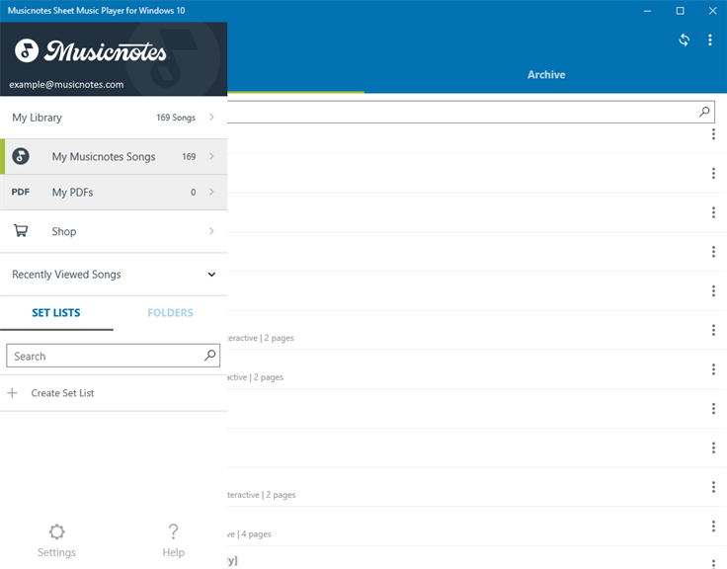Expand Recently Viewed Songs dropdown arrow
Image resolution: width=727 pixels, height=569 pixels.
pos(211,275)
